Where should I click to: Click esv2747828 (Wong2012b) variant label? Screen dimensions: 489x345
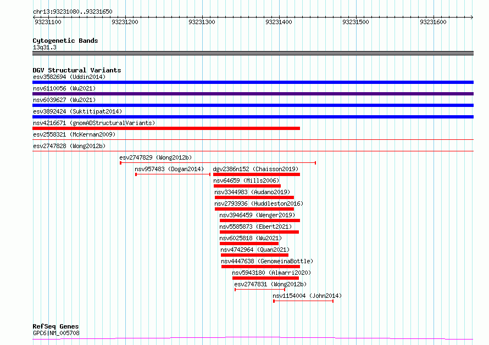(x=69, y=146)
